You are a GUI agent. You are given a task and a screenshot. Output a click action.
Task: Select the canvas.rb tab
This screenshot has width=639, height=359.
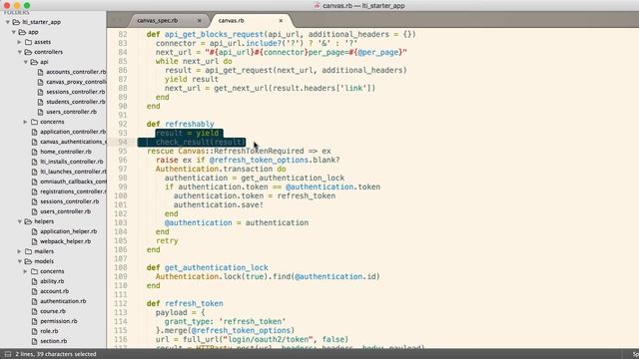point(231,20)
